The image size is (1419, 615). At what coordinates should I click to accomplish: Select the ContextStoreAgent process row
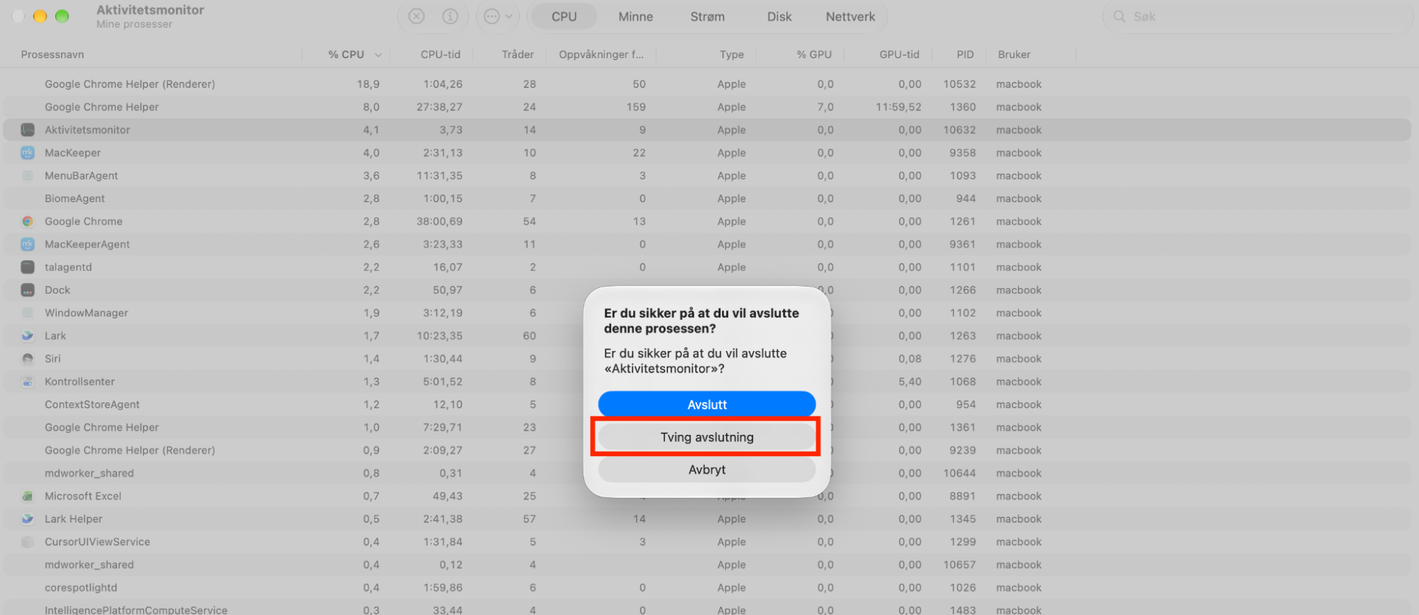[707, 404]
